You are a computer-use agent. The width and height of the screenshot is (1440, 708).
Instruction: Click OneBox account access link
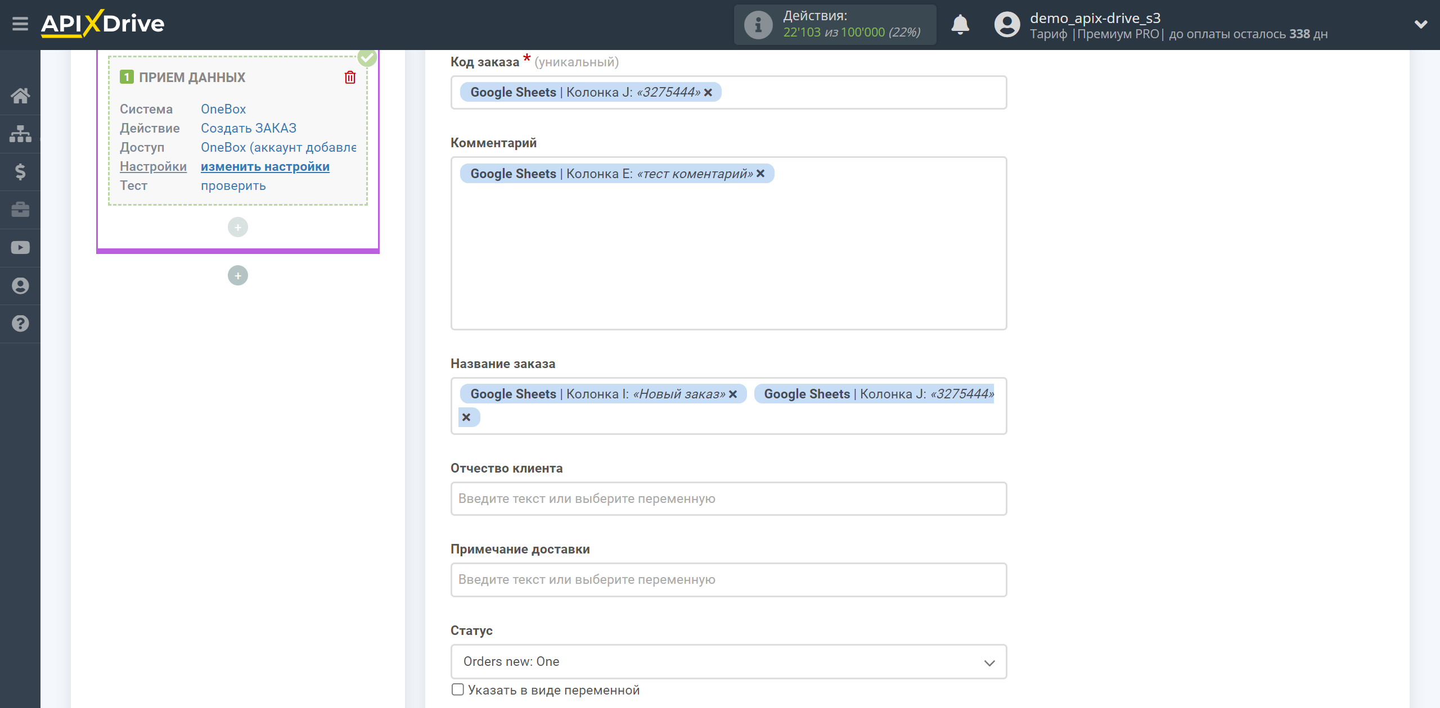pyautogui.click(x=278, y=147)
